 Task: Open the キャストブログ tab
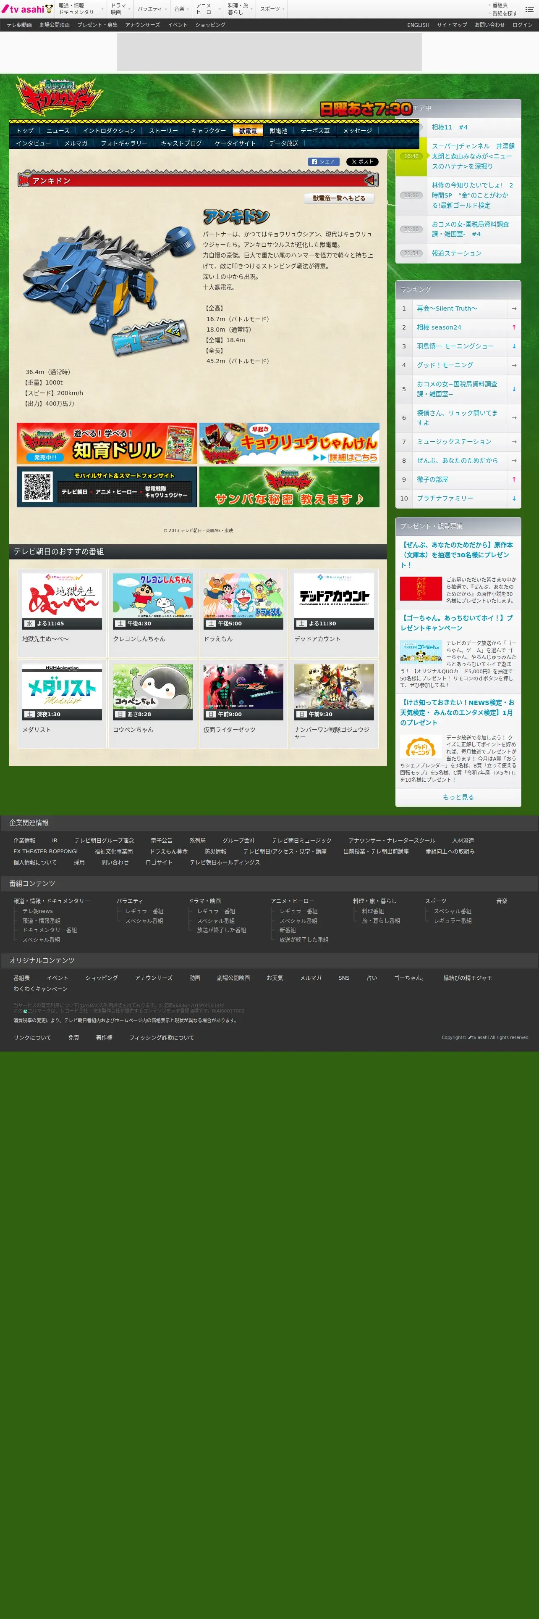pyautogui.click(x=181, y=143)
